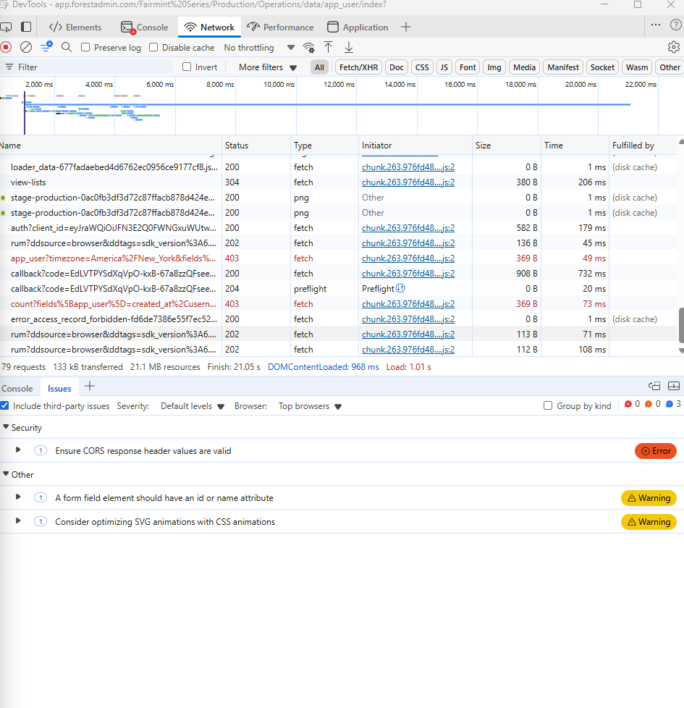This screenshot has width=684, height=708.
Task: Click the timeline overview playhead marker
Action: [x=25, y=113]
